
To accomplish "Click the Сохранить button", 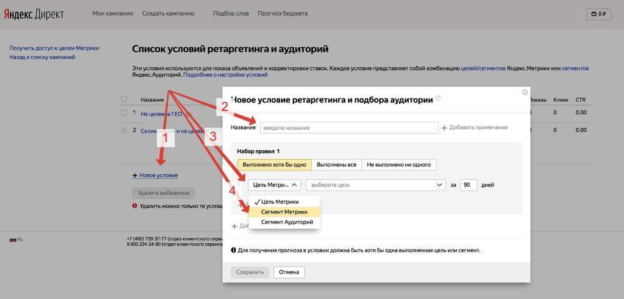I will [250, 272].
